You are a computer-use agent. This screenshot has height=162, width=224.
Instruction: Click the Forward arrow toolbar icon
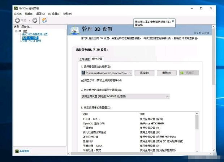click(x=35, y=21)
